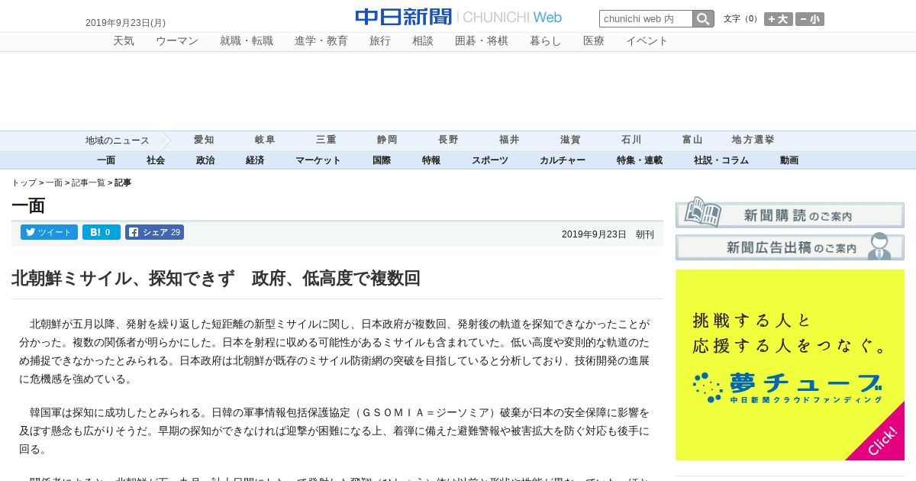The width and height of the screenshot is (916, 481).
Task: Switch to the 特集・連載 tab
Action: [640, 160]
